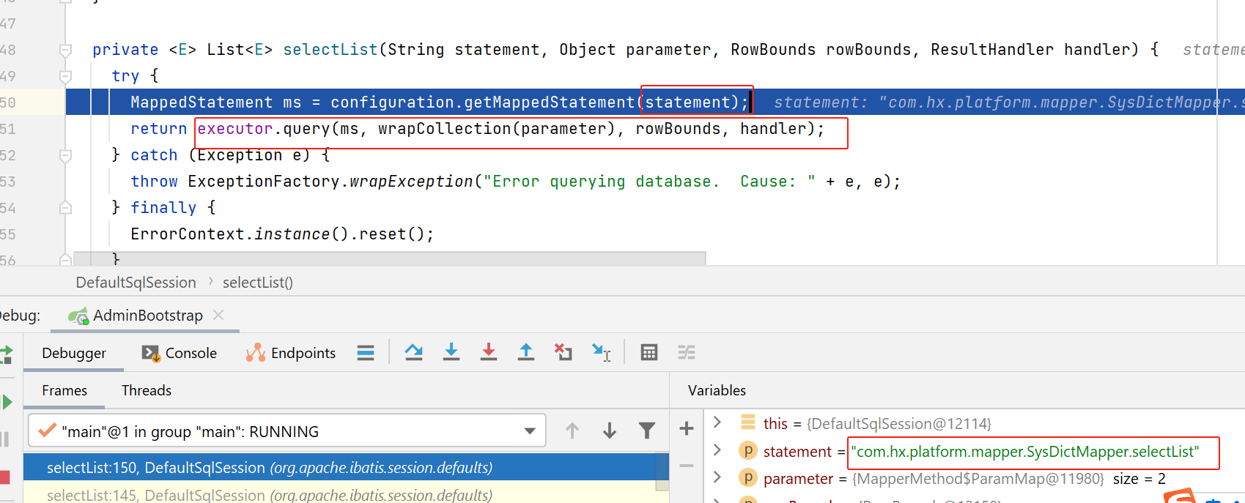Click the Step Out arrow icon
Screen dimensions: 1245x503
pyautogui.click(x=526, y=352)
